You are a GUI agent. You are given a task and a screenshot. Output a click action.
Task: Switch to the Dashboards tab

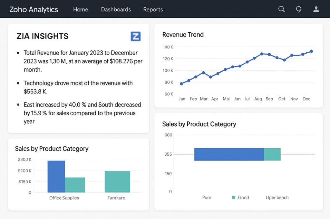click(x=116, y=10)
